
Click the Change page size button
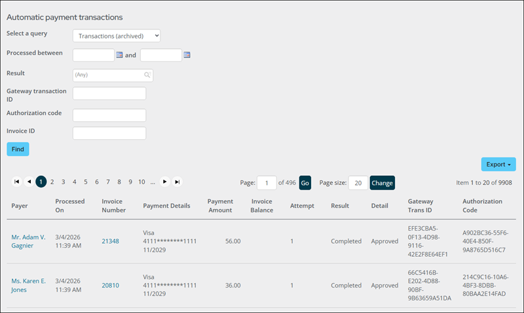[x=382, y=183]
